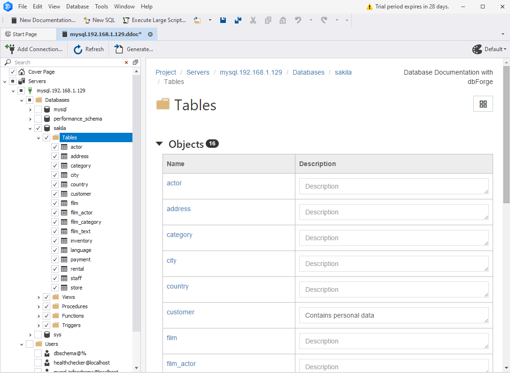Open the film_actor table link
510x373 pixels.
click(181, 364)
